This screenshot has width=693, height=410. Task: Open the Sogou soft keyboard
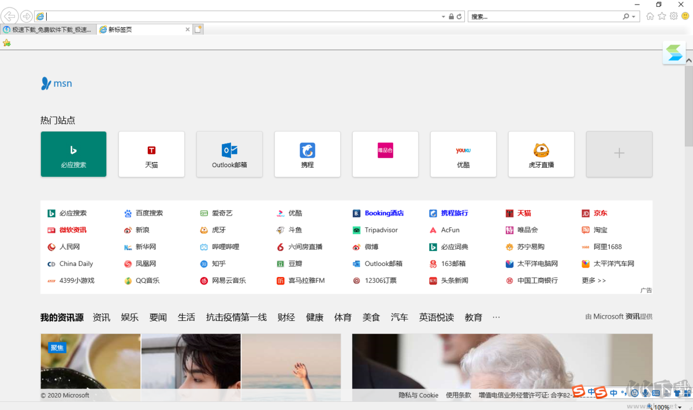click(655, 392)
